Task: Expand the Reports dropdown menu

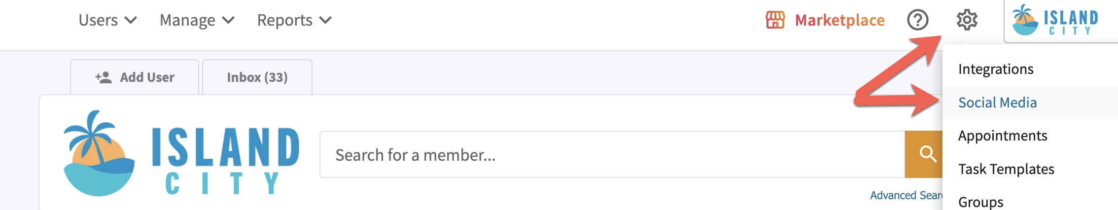Action: pos(294,20)
